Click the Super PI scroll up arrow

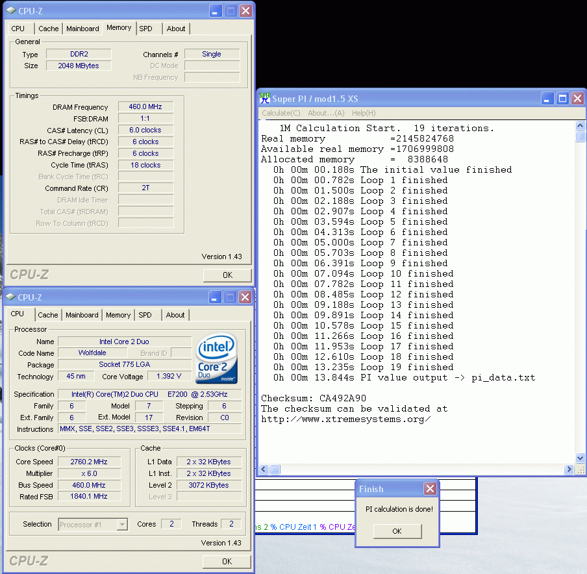click(x=580, y=126)
